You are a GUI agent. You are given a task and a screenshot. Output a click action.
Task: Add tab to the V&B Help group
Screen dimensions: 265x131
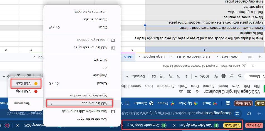(26, 91)
